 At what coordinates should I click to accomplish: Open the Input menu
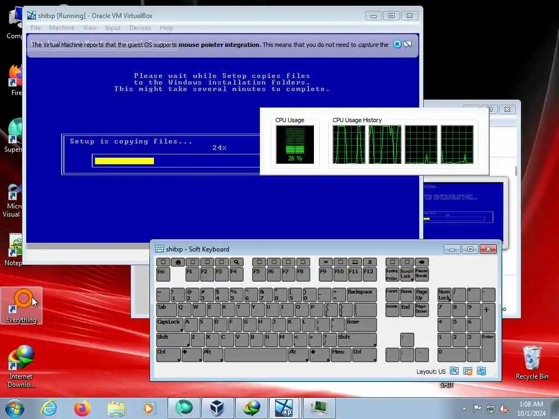[x=112, y=28]
